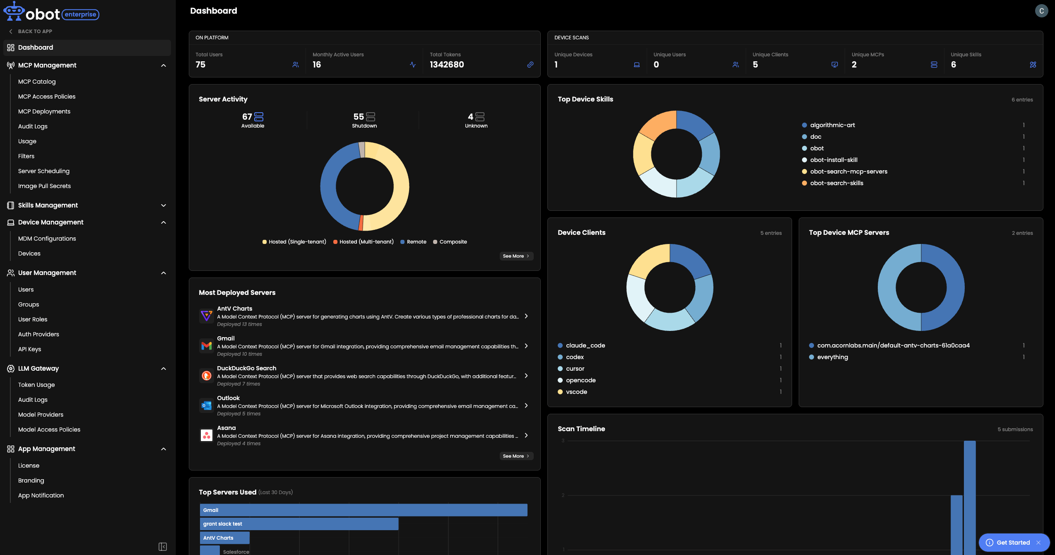
Task: Toggle Hosted (Single-tenant) legend entry
Action: [294, 242]
